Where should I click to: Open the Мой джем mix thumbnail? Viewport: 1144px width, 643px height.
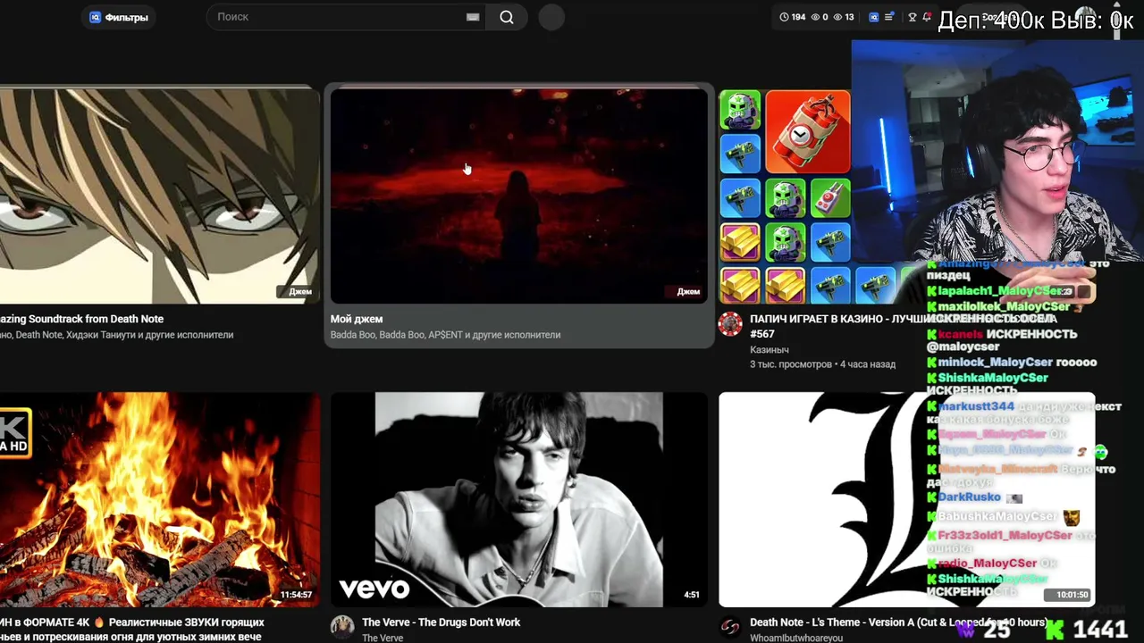(x=519, y=196)
